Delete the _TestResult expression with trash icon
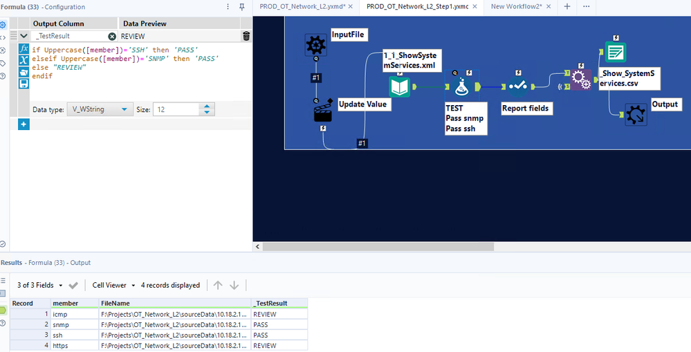691x352 pixels. pos(246,36)
